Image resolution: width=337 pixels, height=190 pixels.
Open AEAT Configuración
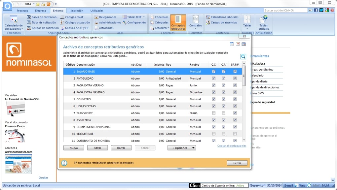pyautogui.click(x=134, y=22)
